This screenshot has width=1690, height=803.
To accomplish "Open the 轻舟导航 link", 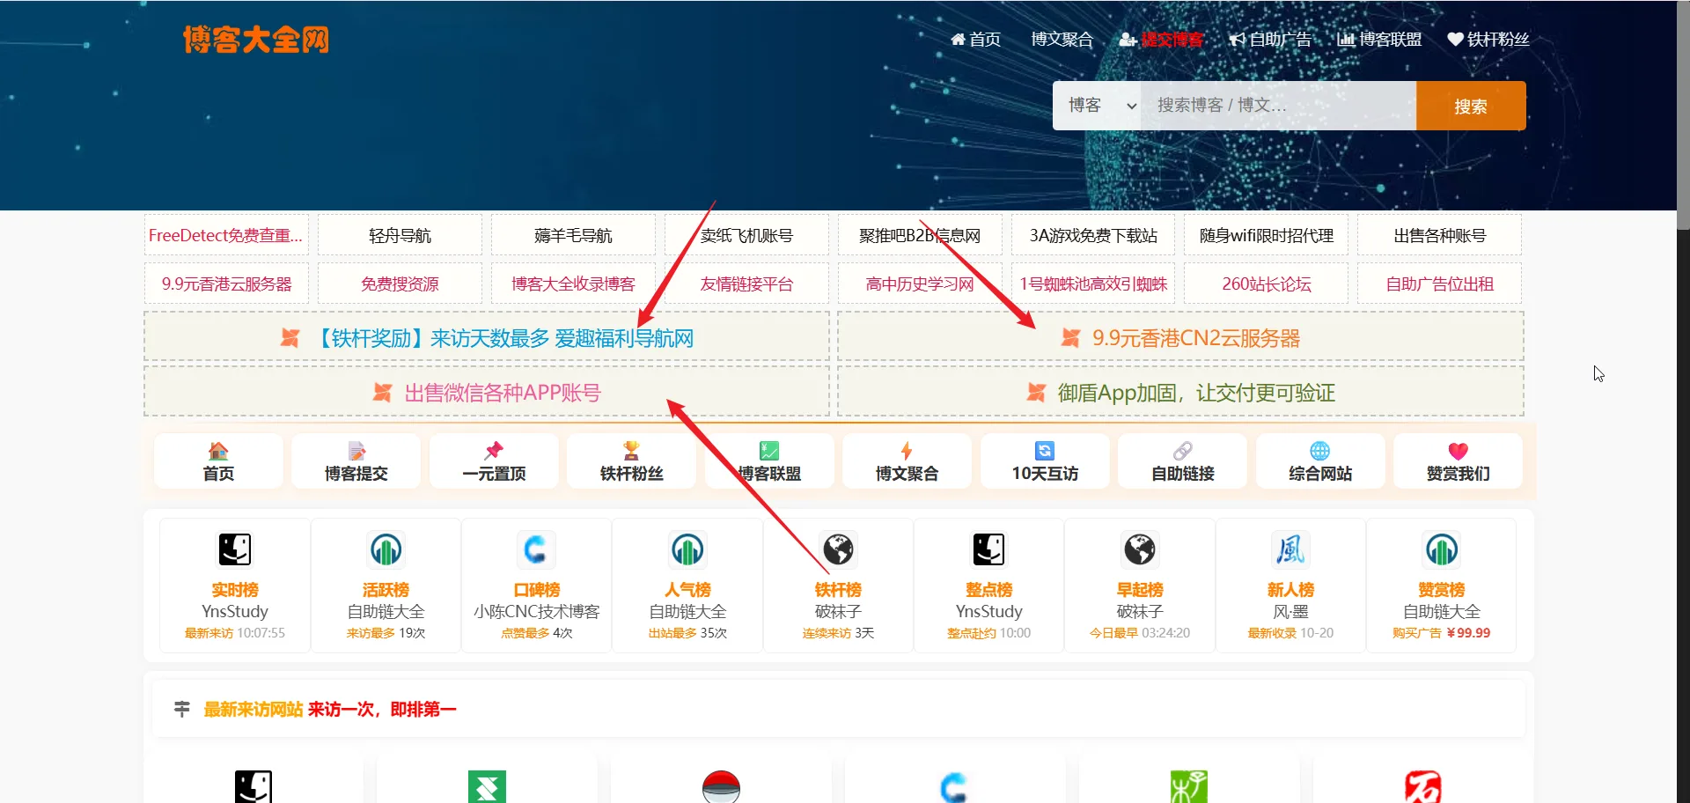I will pos(400,235).
